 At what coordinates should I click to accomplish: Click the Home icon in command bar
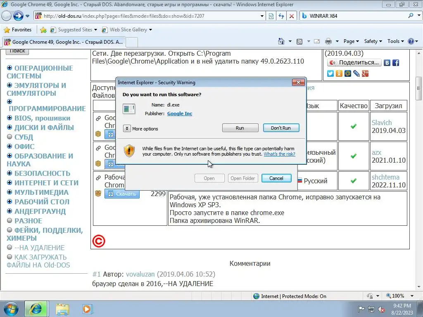281,41
